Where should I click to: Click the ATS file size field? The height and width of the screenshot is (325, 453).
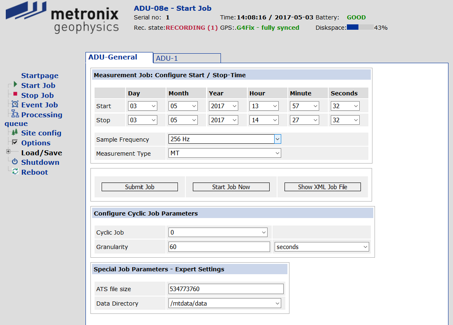click(x=226, y=289)
